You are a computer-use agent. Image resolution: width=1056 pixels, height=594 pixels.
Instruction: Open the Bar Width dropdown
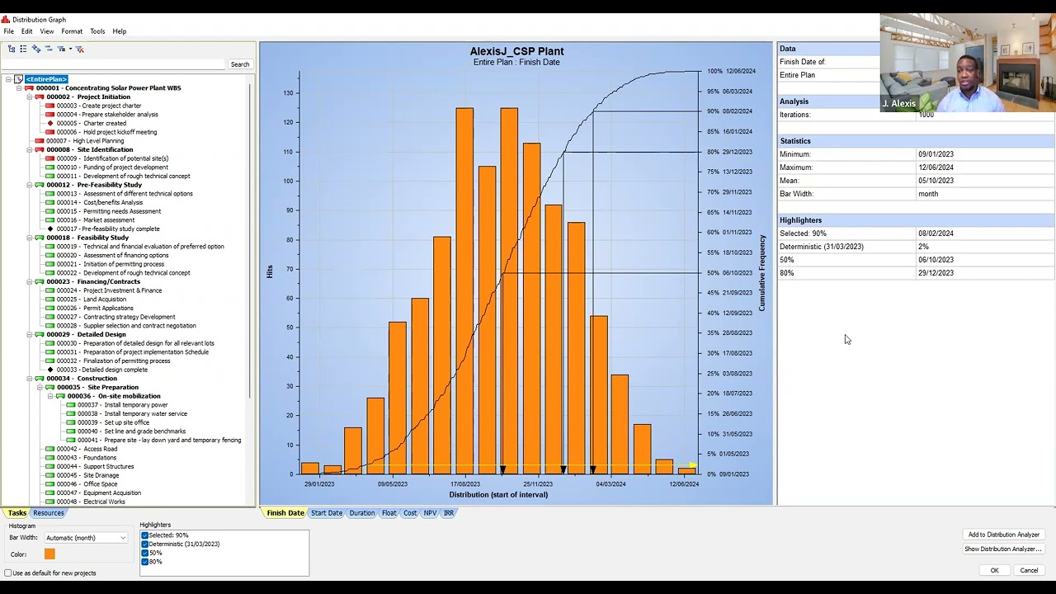[86, 538]
